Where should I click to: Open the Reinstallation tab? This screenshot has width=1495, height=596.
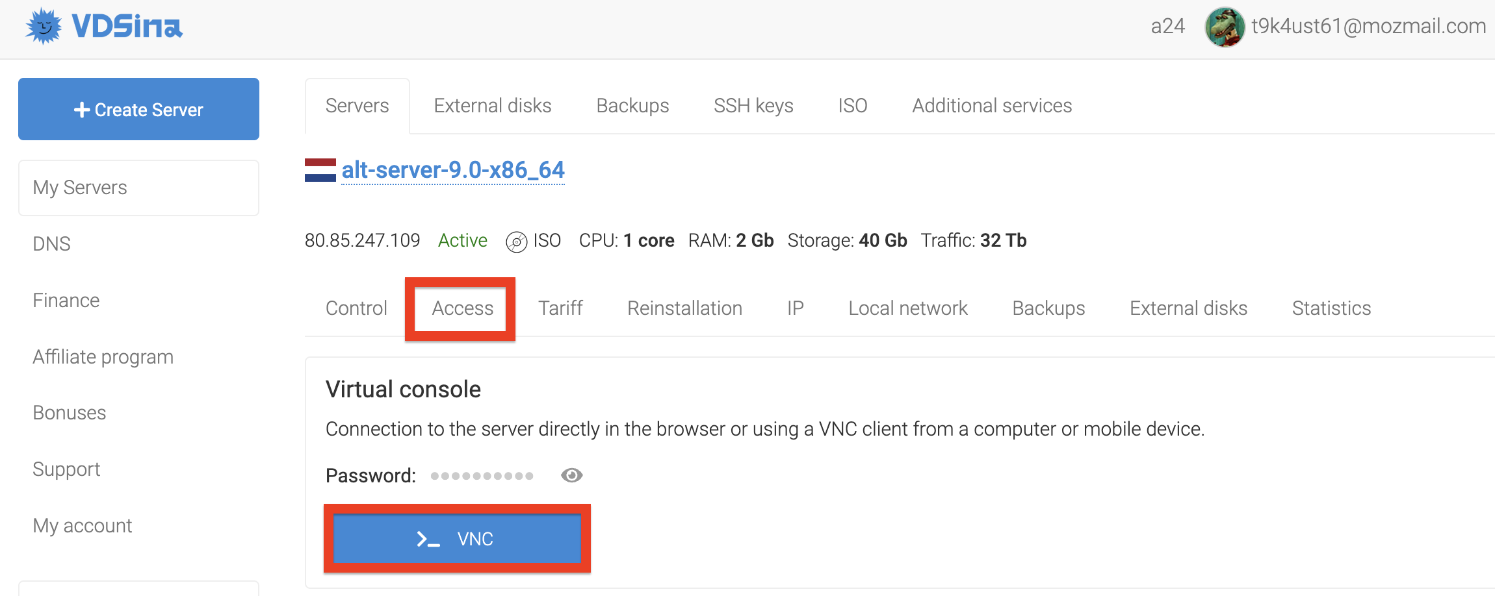(684, 308)
